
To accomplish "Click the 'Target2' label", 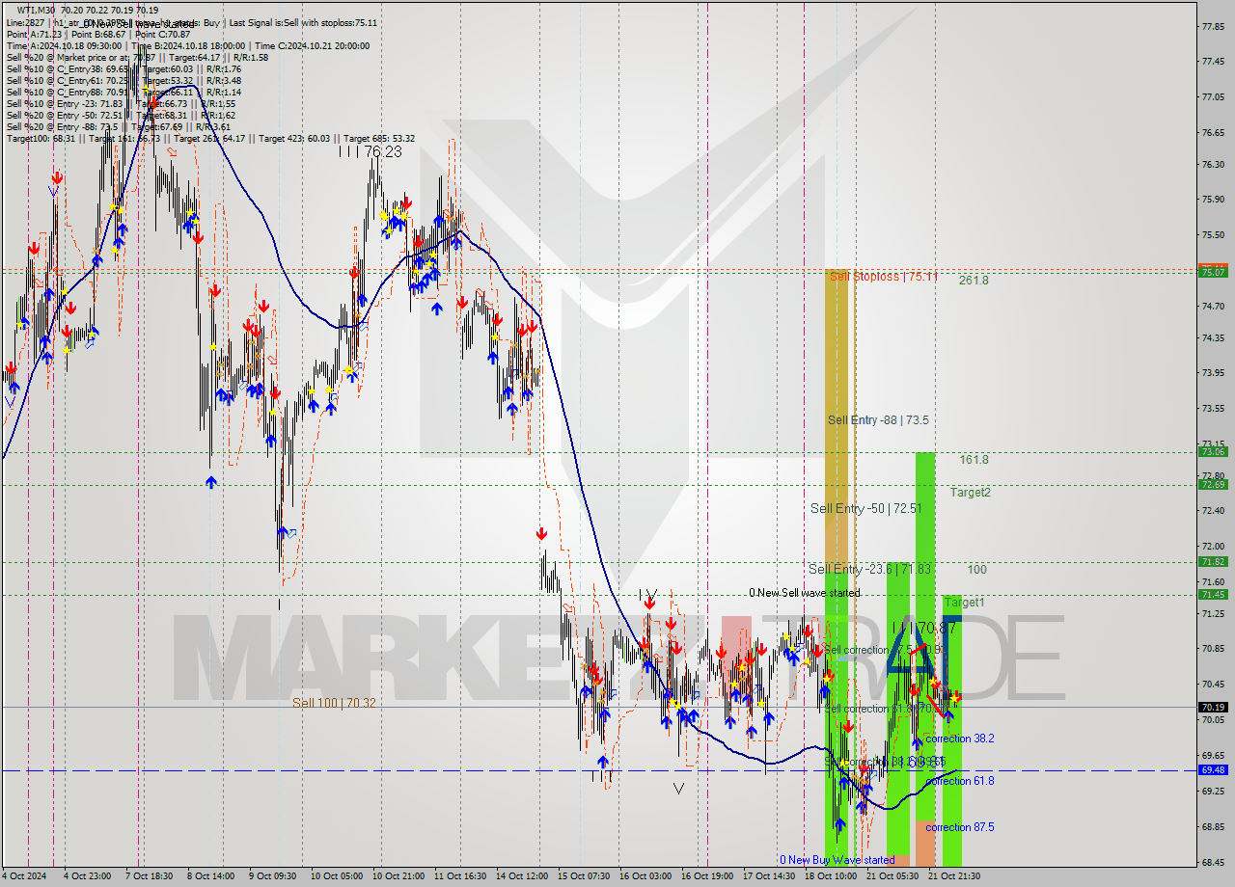I will (970, 493).
